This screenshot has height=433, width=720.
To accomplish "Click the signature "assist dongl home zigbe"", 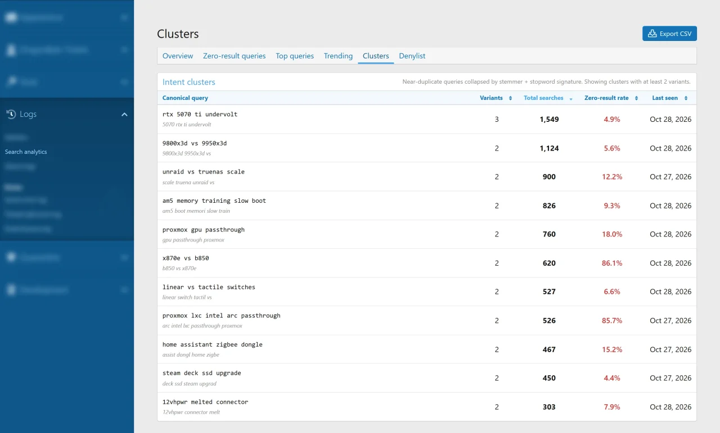I will 191,355.
